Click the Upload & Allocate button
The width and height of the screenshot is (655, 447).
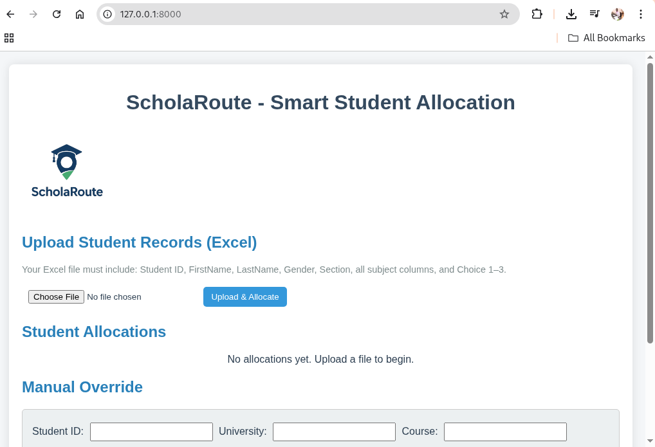pos(245,297)
